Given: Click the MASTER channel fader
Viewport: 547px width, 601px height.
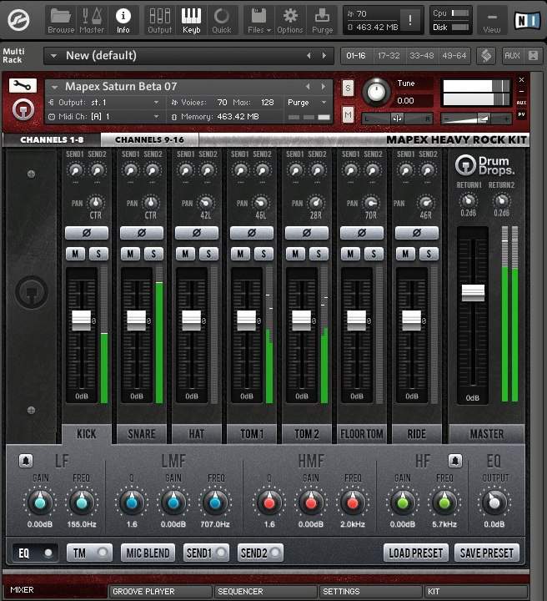Looking at the screenshot, I should click(x=473, y=292).
